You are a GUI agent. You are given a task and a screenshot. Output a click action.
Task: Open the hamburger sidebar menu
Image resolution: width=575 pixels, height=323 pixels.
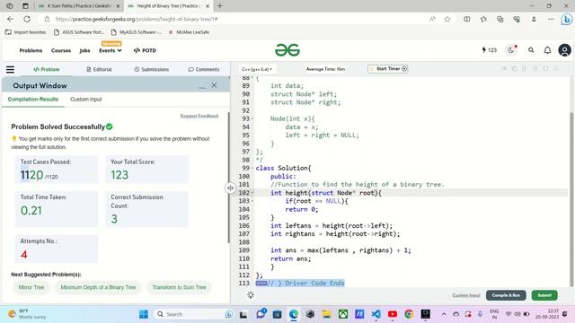coord(10,69)
